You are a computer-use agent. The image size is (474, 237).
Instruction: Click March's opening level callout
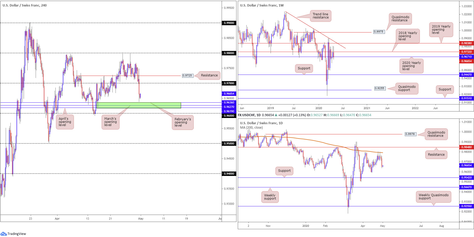(x=110, y=122)
